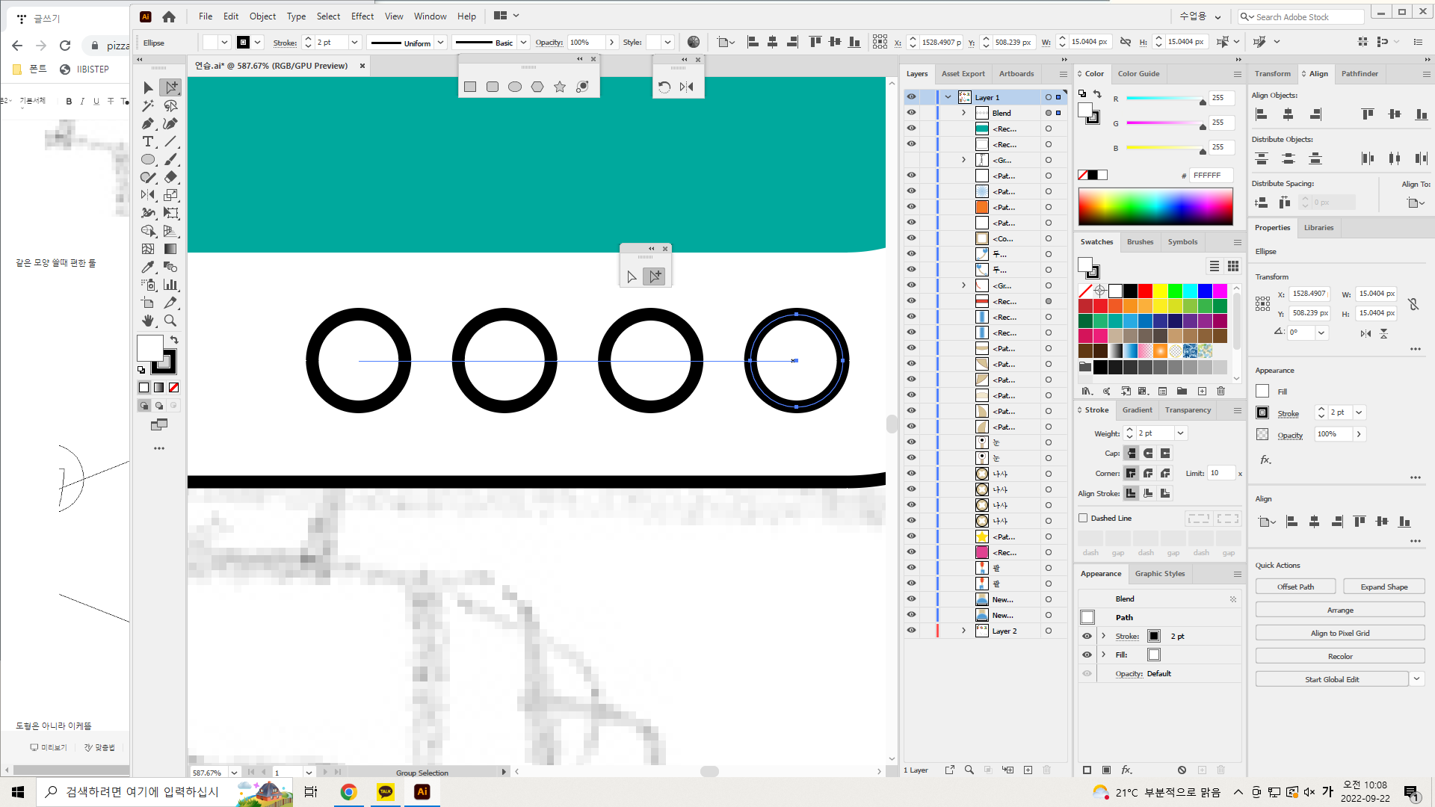Select the Eraser tool
1435x807 pixels.
coord(170,177)
